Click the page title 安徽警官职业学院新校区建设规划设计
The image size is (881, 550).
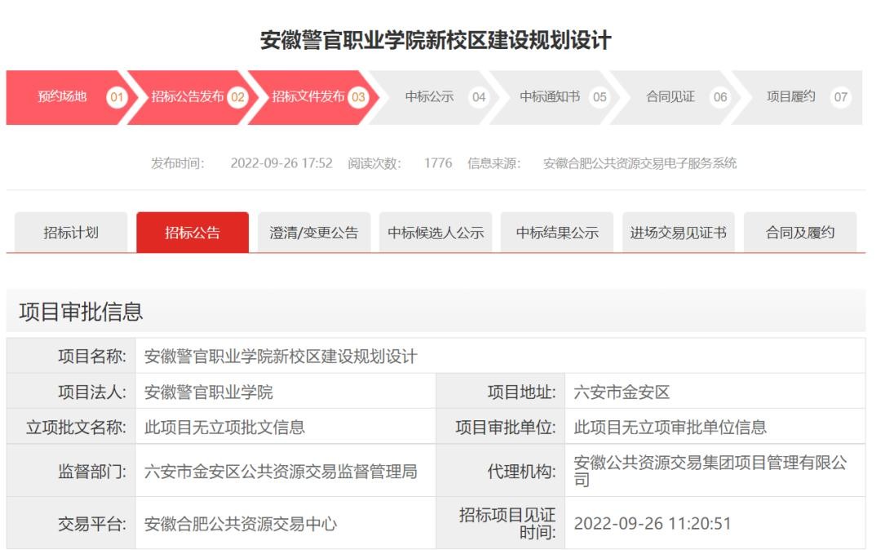(436, 40)
